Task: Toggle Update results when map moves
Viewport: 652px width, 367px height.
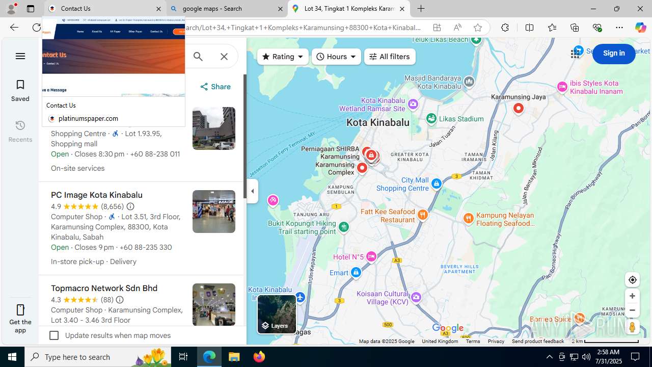Action: pos(54,335)
